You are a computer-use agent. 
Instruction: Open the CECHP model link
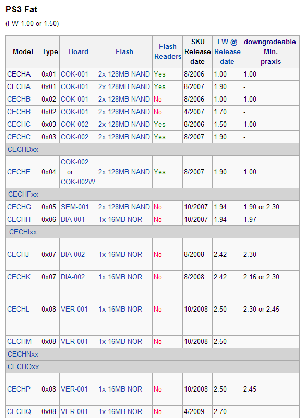pyautogui.click(x=19, y=389)
